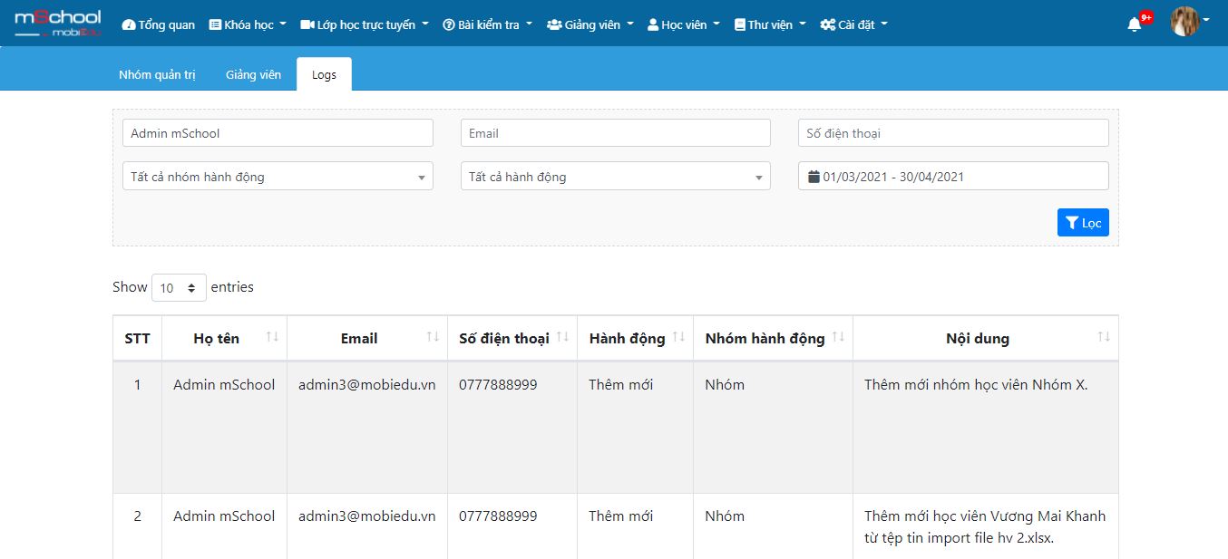This screenshot has height=559, width=1228.
Task: Expand the Học viên menu
Action: coord(684,24)
